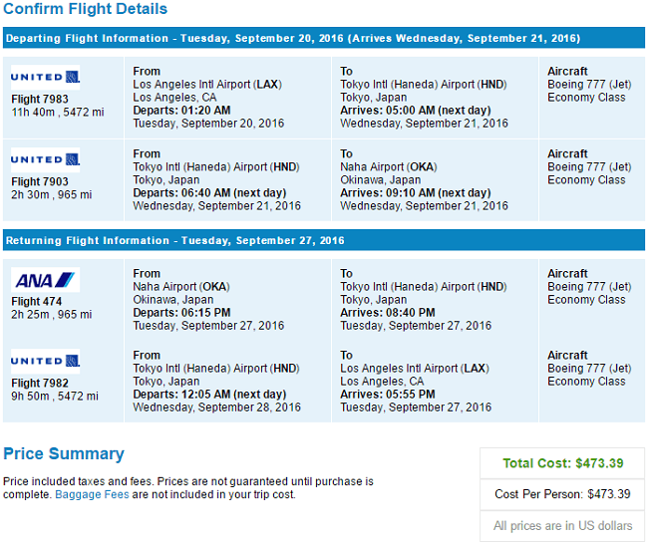Click the Total Cost $473.39 box
The image size is (648, 542).
(x=562, y=463)
